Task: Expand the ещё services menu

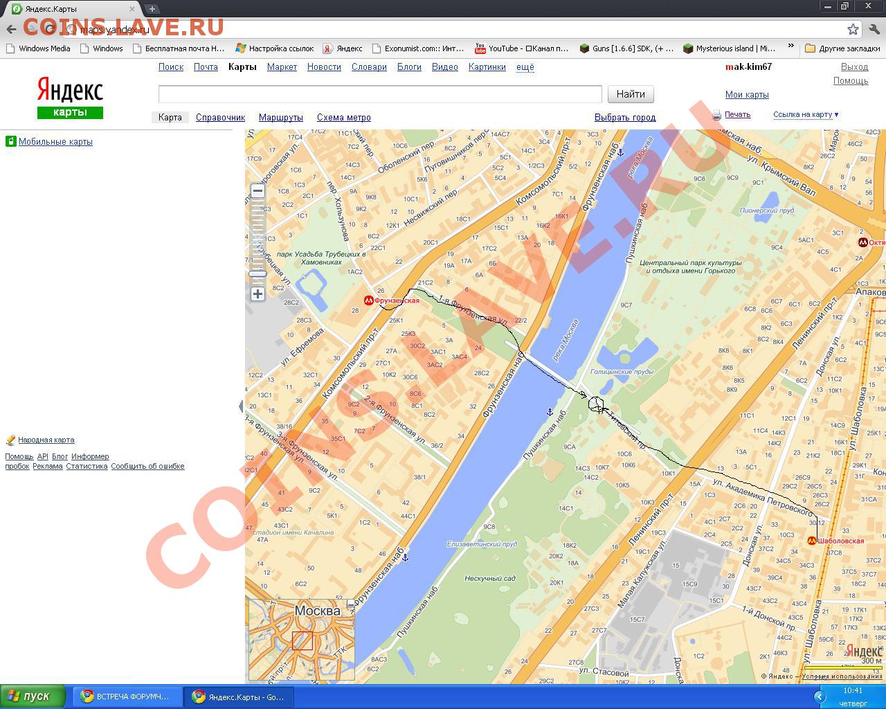Action: pos(525,67)
